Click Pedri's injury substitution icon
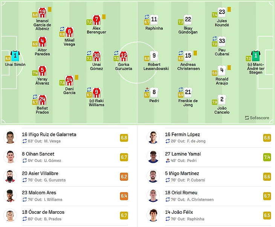 pyautogui.click(x=147, y=90)
